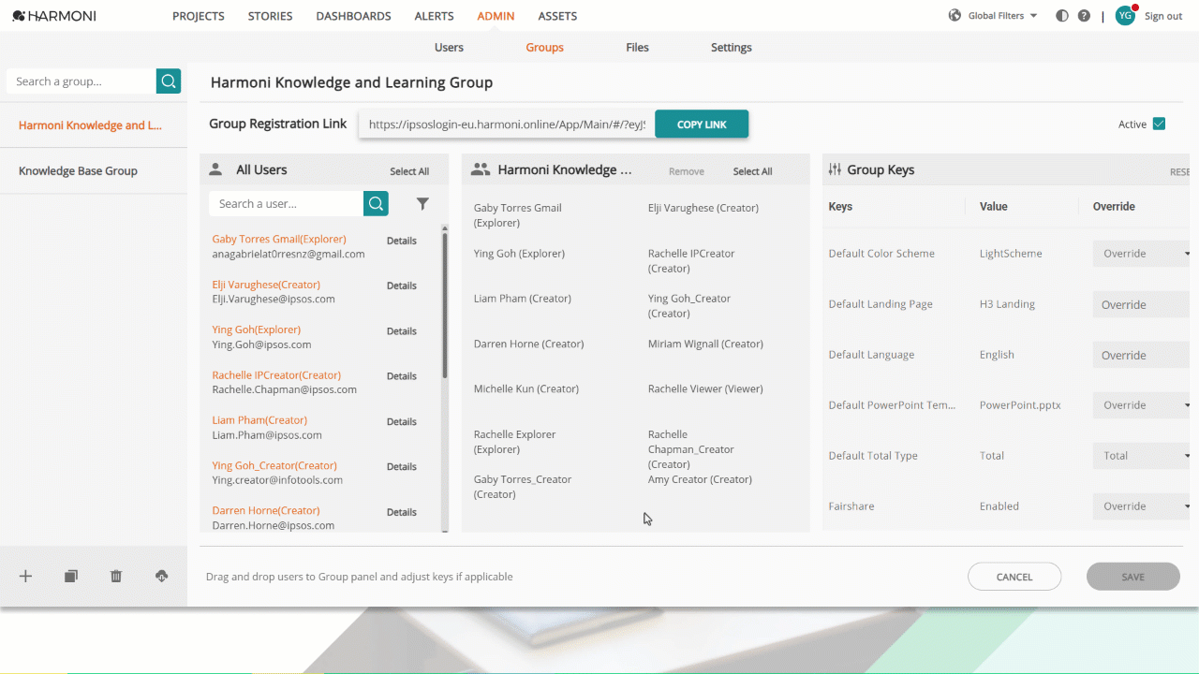1199x674 pixels.
Task: Click Remove in group members panel
Action: (x=687, y=171)
